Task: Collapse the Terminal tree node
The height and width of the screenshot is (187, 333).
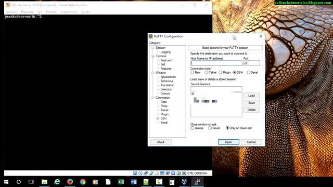Action: [x=152, y=56]
